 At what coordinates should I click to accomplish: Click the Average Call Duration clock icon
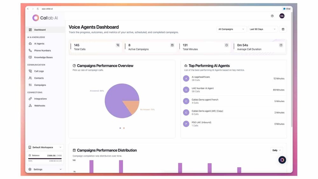(x=281, y=45)
